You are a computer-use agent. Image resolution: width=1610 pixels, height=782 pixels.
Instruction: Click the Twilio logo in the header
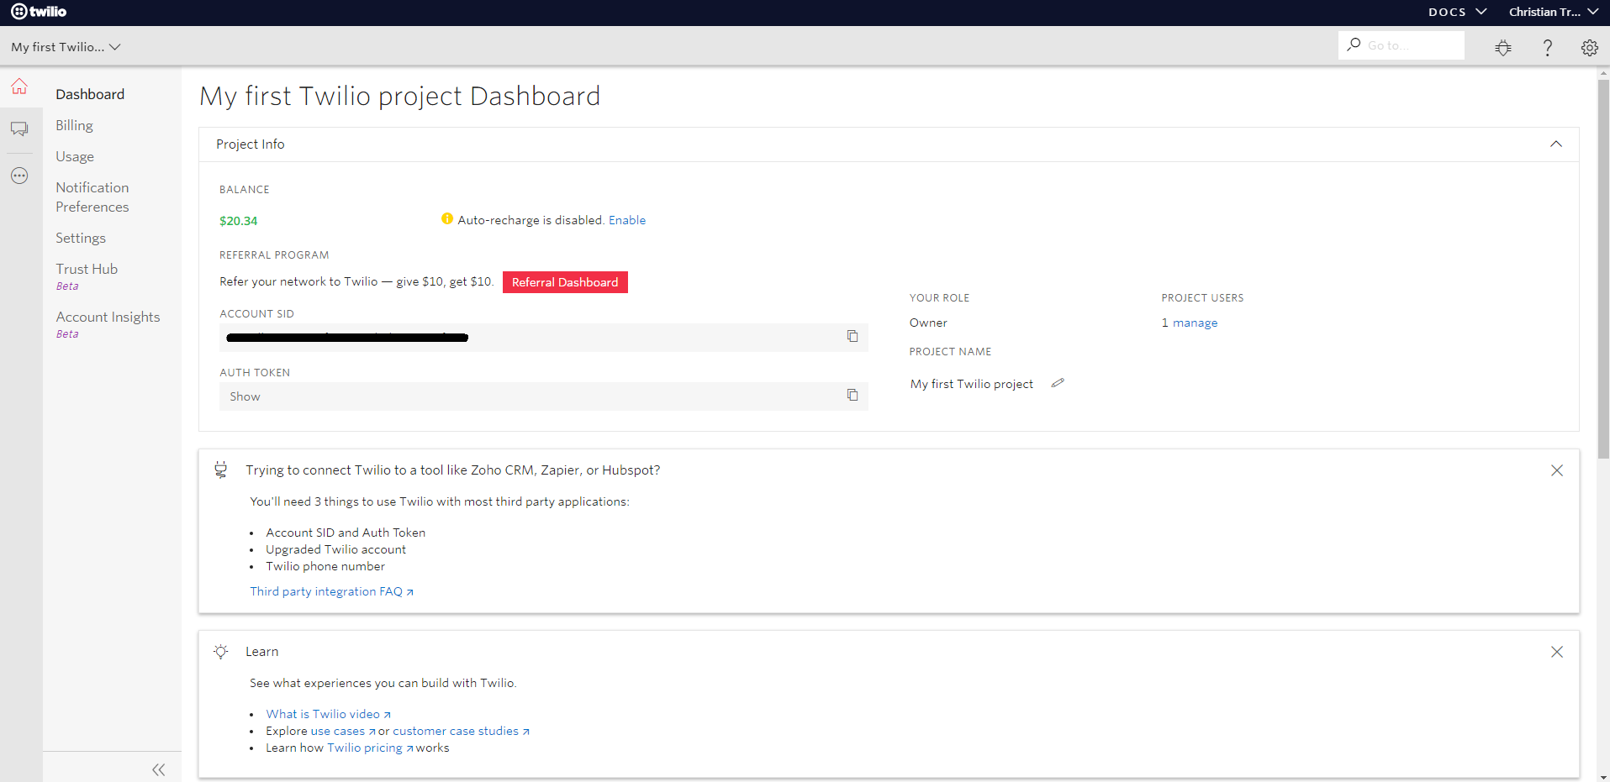[39, 12]
